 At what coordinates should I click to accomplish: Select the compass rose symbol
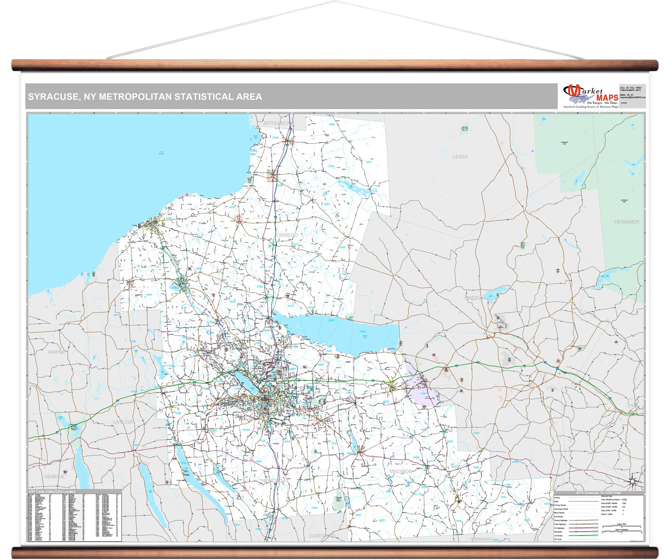click(632, 481)
